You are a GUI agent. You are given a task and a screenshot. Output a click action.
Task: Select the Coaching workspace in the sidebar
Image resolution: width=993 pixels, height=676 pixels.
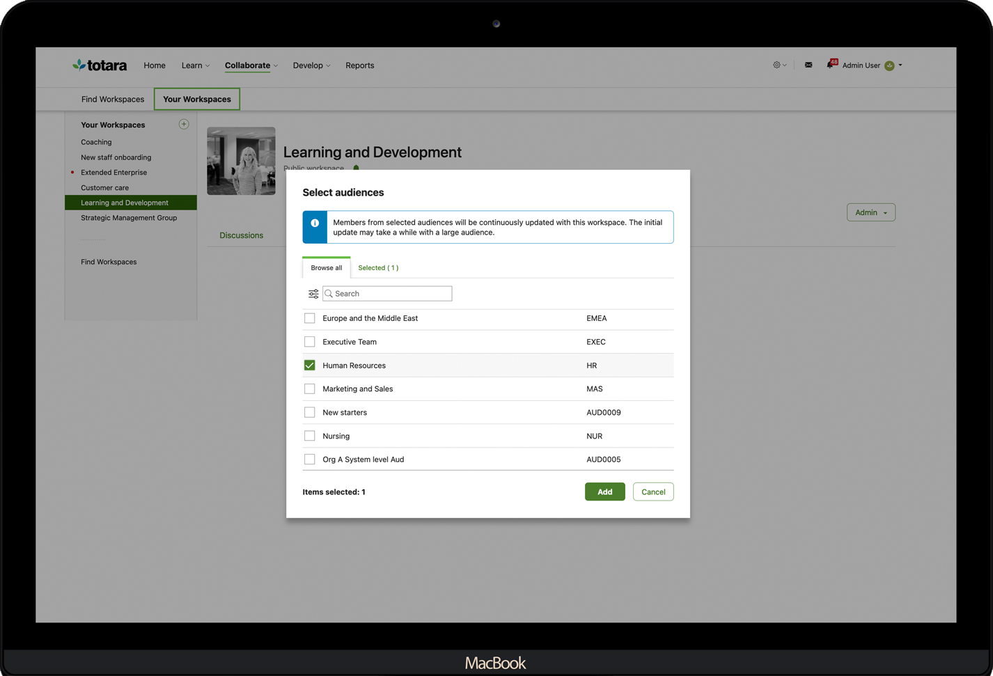click(x=95, y=142)
